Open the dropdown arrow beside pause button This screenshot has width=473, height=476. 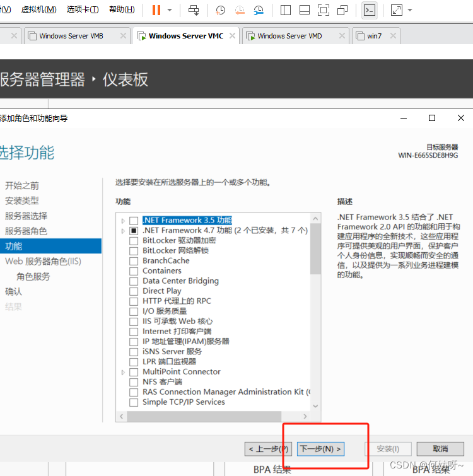coord(170,10)
